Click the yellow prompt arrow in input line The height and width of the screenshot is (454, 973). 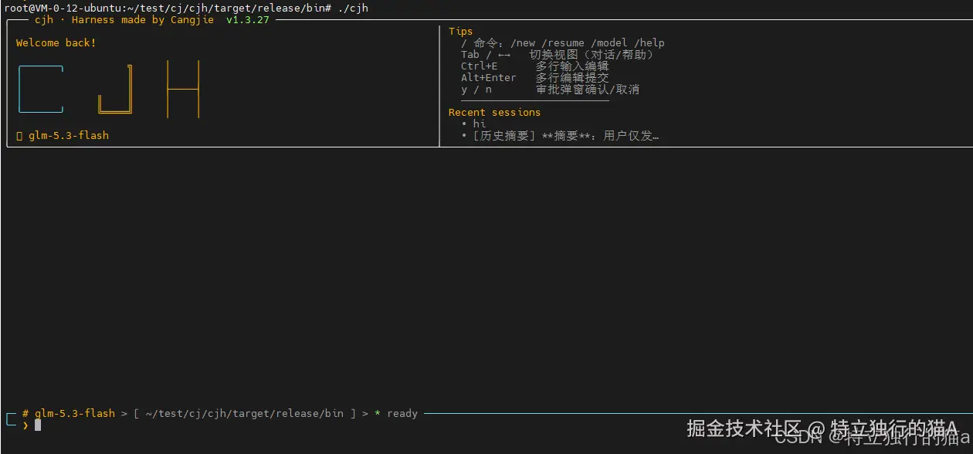click(x=25, y=425)
